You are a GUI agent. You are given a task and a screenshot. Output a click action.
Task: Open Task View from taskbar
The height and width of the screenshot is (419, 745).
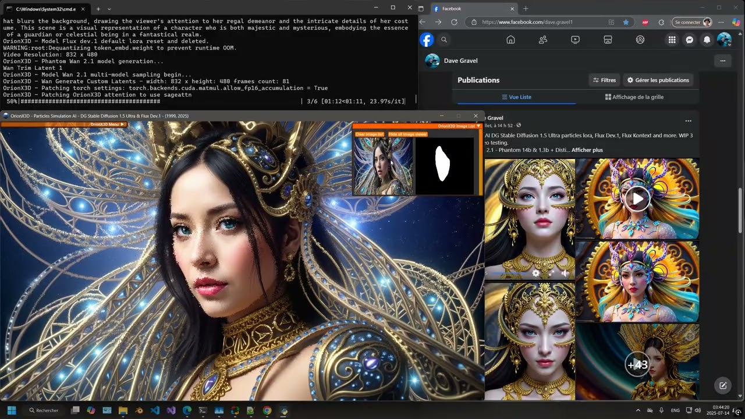tap(75, 410)
